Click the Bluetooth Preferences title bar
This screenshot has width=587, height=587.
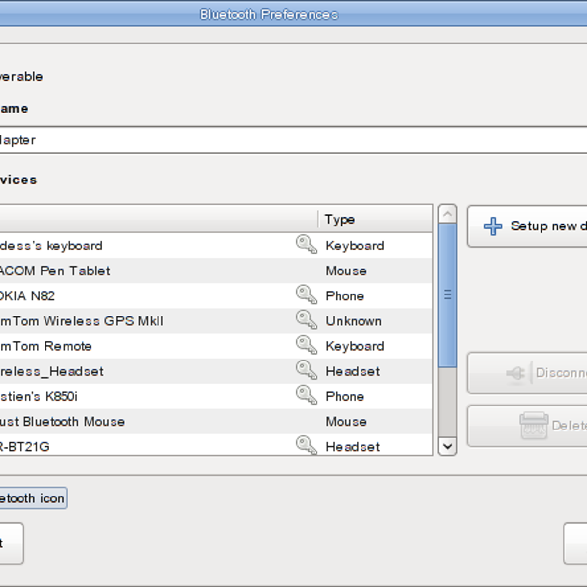(293, 14)
